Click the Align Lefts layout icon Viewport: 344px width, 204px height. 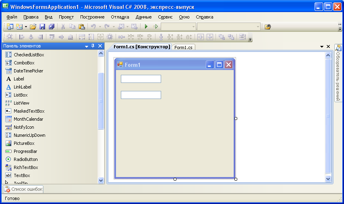(22, 37)
